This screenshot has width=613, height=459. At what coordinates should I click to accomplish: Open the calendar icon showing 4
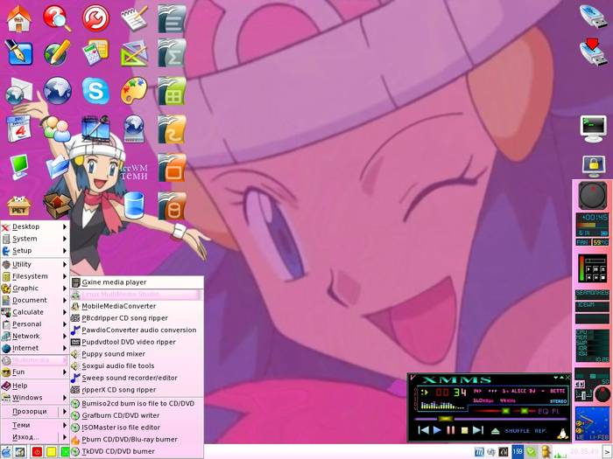point(18,129)
